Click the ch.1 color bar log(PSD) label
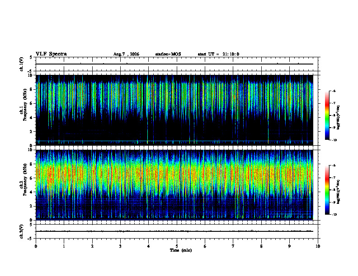This screenshot has width=358, height=276. [x=339, y=118]
